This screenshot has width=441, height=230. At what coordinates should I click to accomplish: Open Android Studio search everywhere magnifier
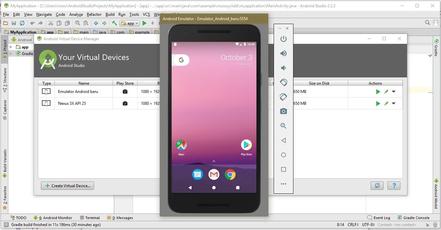(x=427, y=23)
